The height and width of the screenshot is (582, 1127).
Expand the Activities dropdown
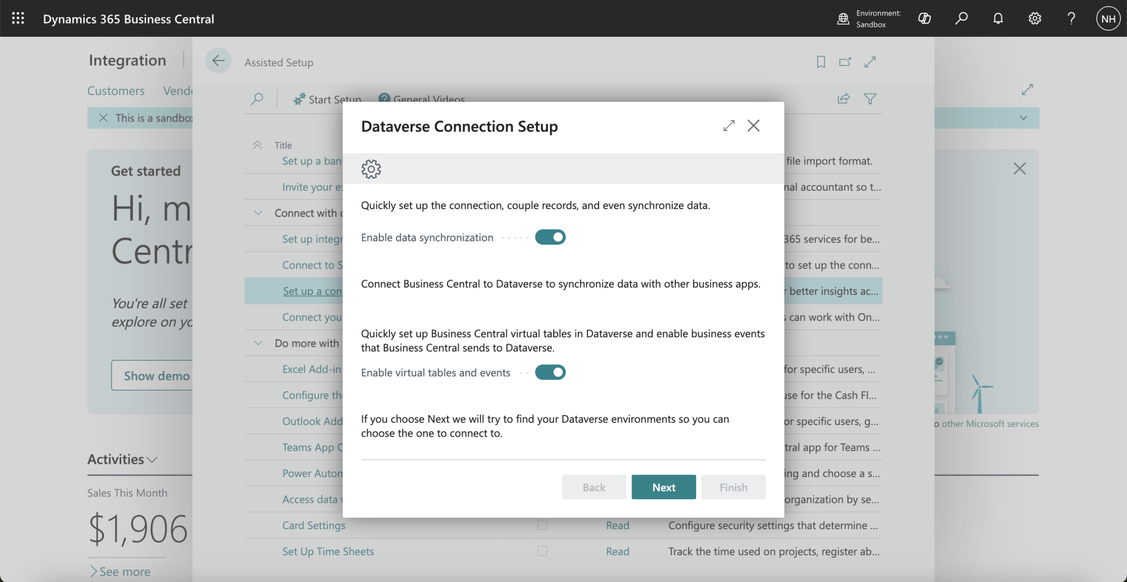click(152, 460)
